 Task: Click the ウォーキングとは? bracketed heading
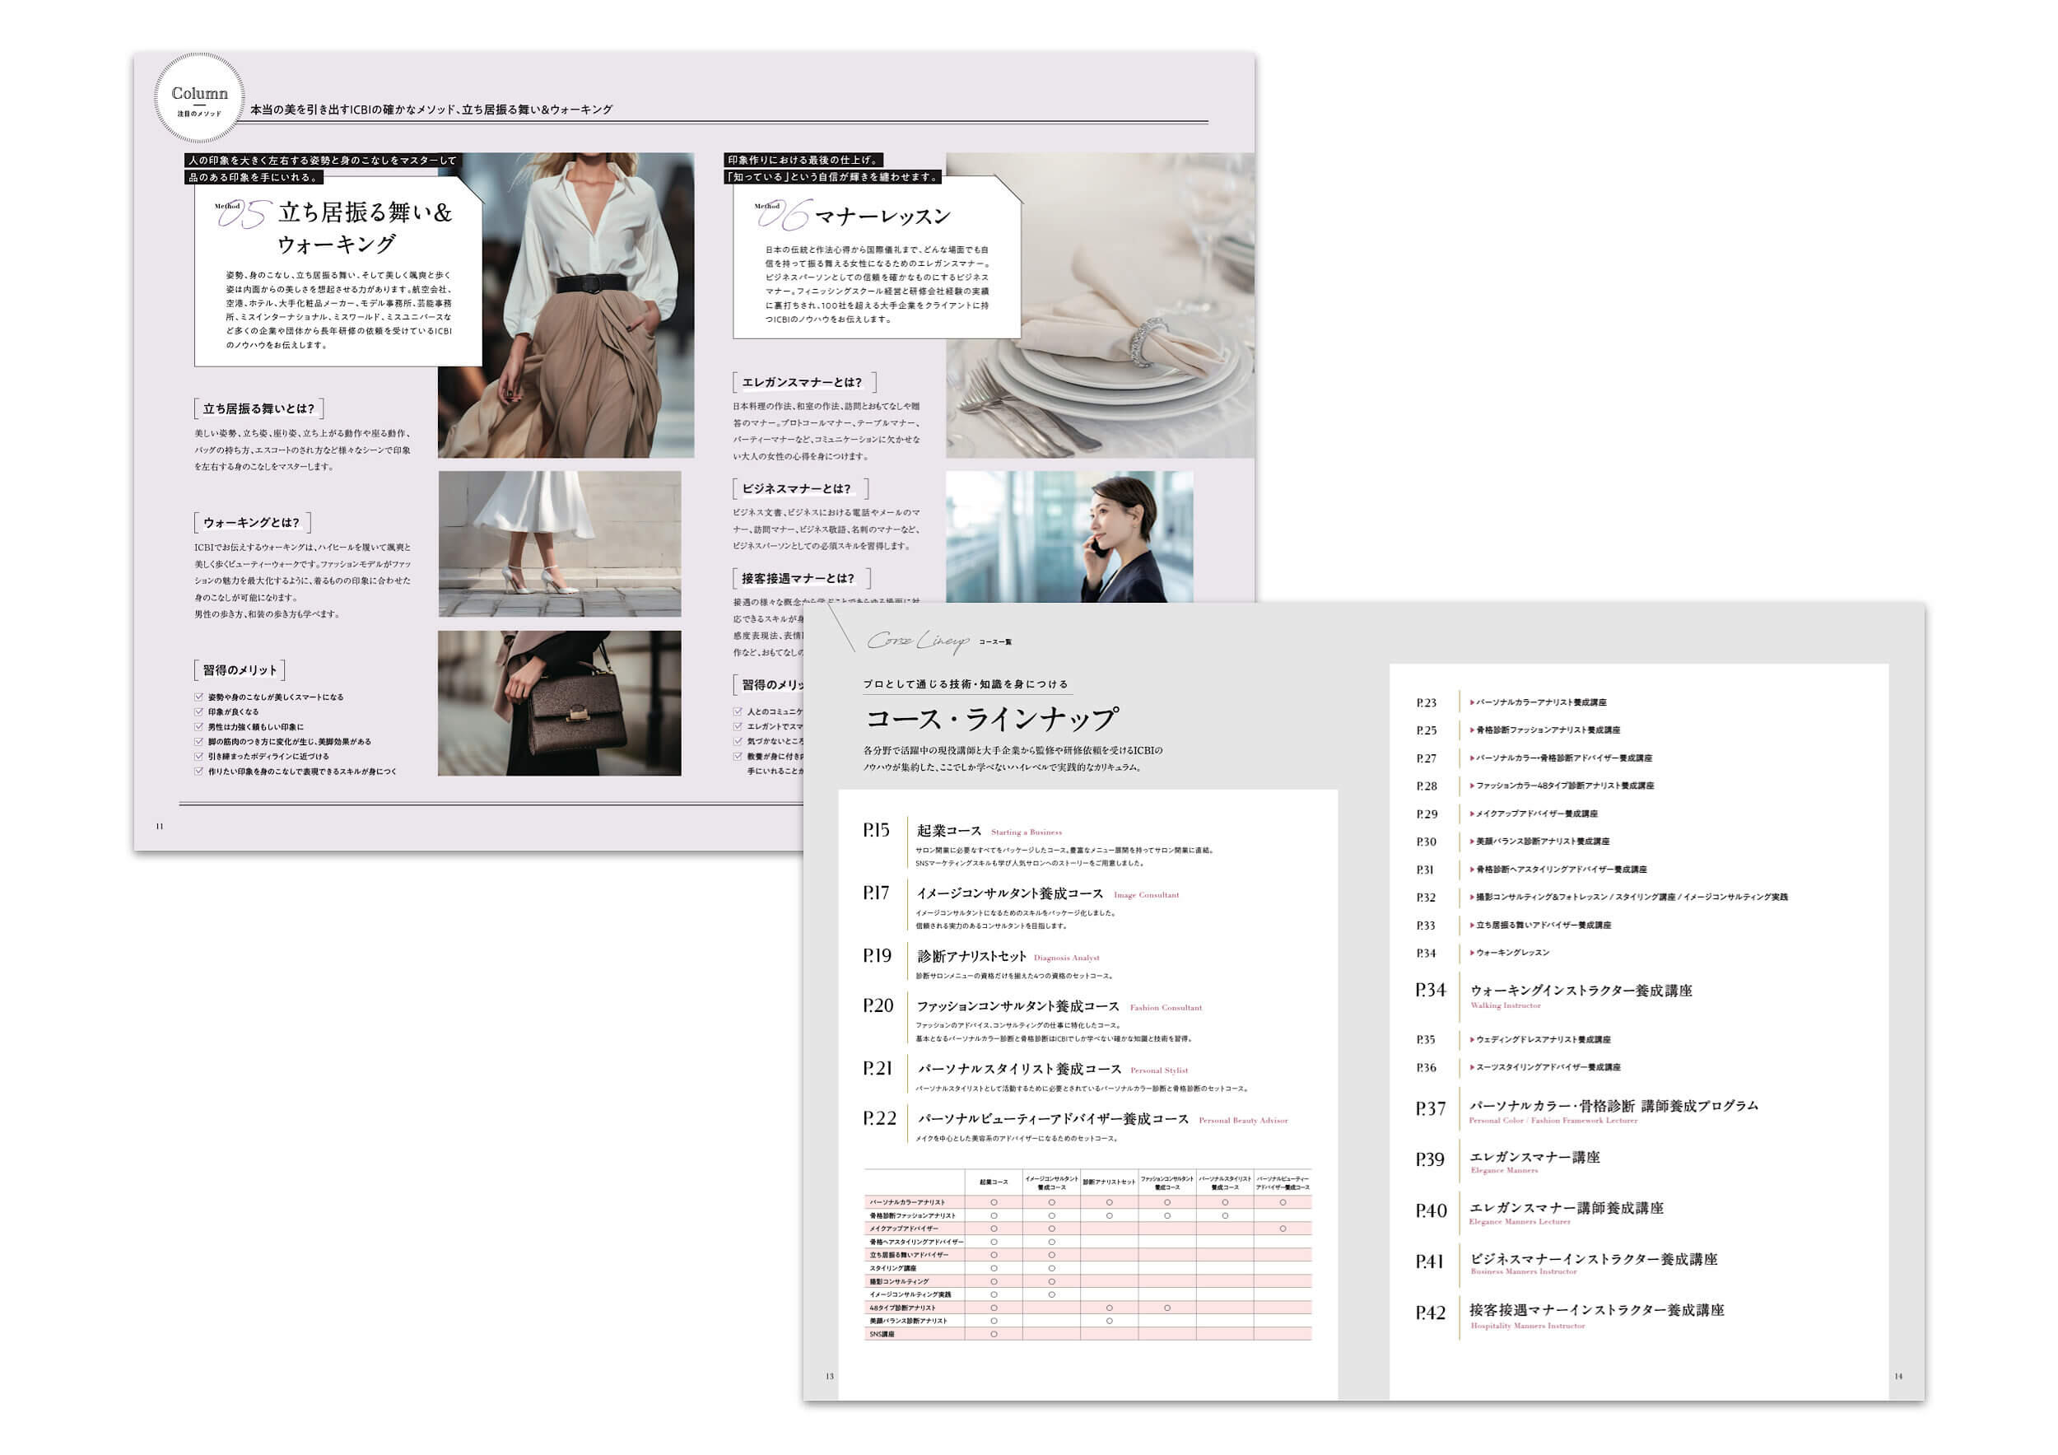click(252, 523)
